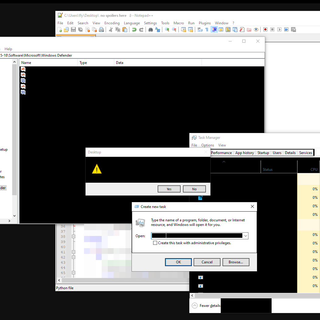320x320 pixels.
Task: Click the Cut scissors icon
Action: pos(111,30)
